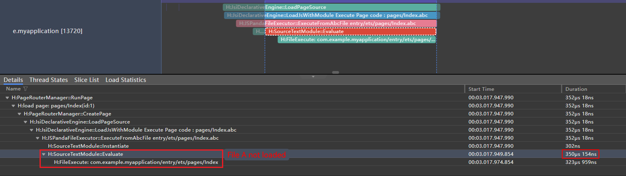
Task: Click the Start Time column header
Action: click(x=481, y=89)
